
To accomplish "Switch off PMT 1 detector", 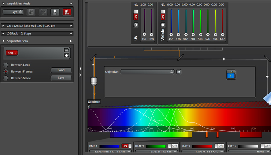I will (x=127, y=146).
